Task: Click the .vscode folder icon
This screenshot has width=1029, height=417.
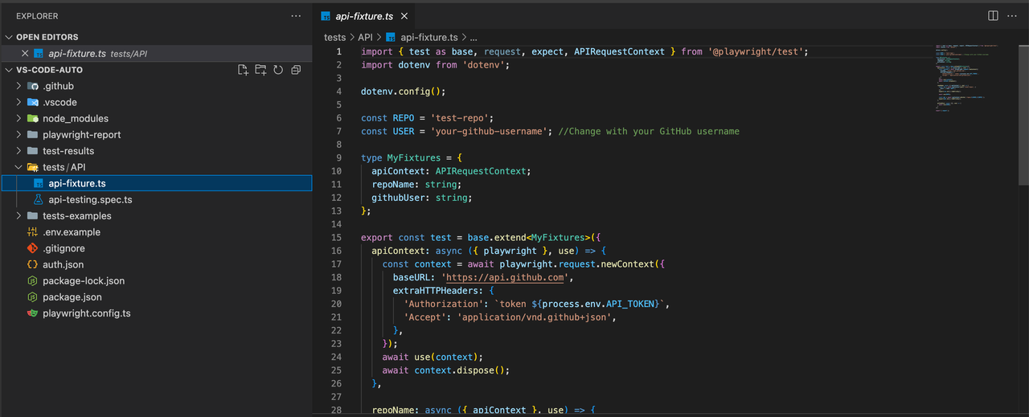Action: point(33,102)
